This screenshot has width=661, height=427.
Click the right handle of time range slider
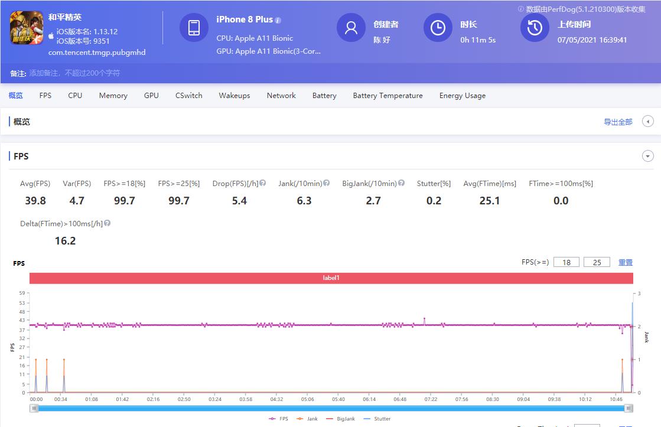tap(629, 408)
